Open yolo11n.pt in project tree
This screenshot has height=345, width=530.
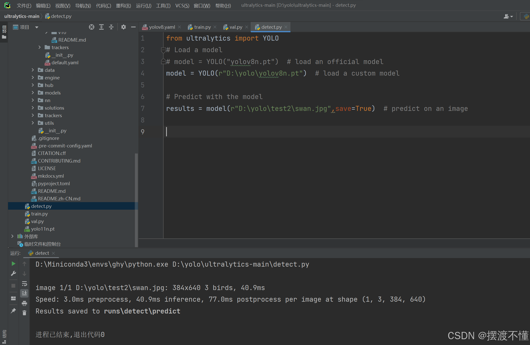43,229
